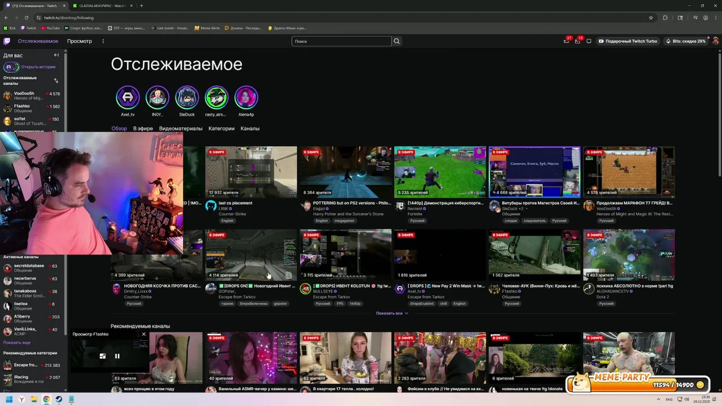Open the rasty_airs story avatar
This screenshot has width=722, height=406.
pos(216,98)
